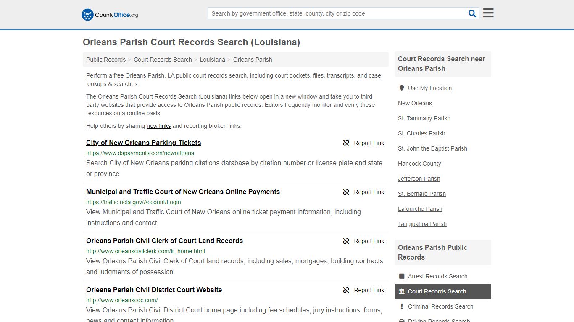Viewport: 574px width, 322px height.
Task: Click the CountyOffice.org logo
Action: coord(110,15)
